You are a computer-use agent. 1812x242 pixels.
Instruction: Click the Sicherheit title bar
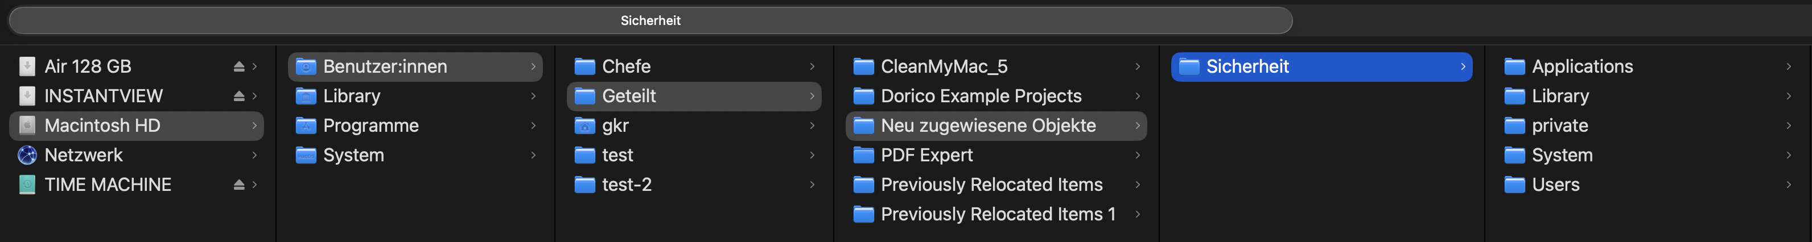650,20
